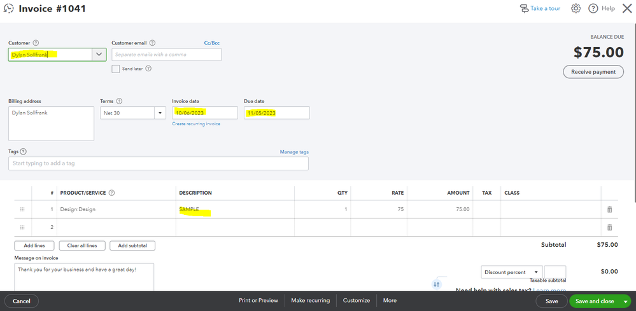This screenshot has width=636, height=311.
Task: Open Help question mark icon
Action: [593, 8]
